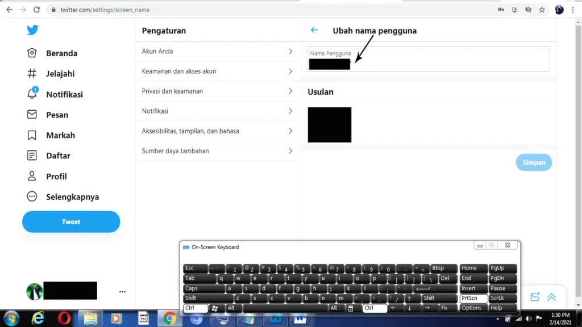Open account options three dots
Viewport: 582px width, 327px height.
(123, 292)
